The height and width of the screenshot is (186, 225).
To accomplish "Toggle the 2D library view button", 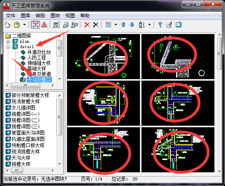I will [36, 25].
